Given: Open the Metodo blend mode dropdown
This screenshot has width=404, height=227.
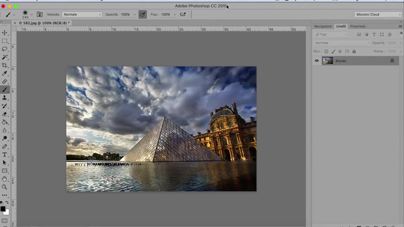Looking at the screenshot, I should [x=82, y=14].
